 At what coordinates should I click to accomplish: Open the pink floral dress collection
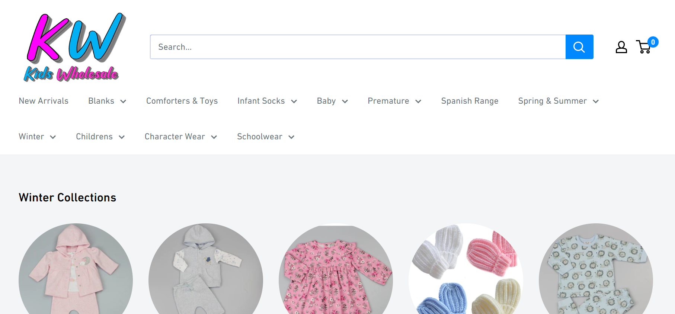336,269
